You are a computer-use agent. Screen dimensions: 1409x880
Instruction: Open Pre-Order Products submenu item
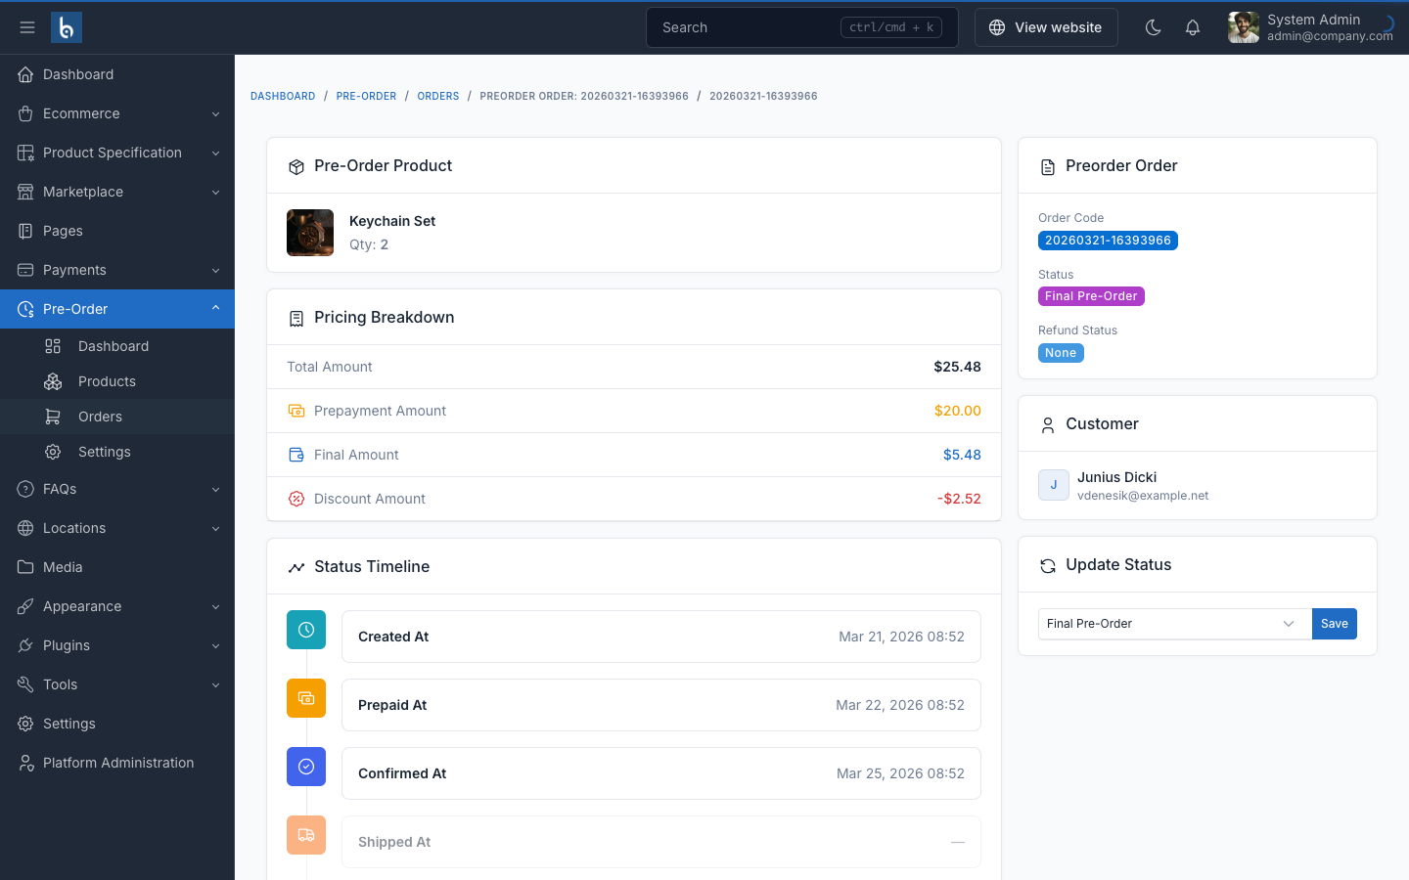click(107, 381)
